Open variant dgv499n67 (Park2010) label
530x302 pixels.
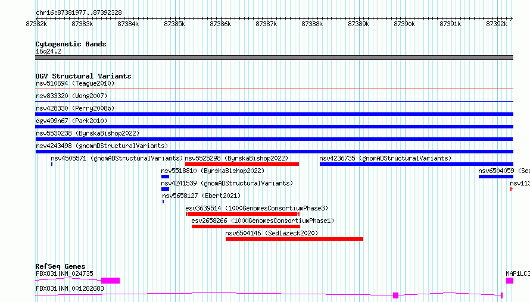[x=71, y=121]
